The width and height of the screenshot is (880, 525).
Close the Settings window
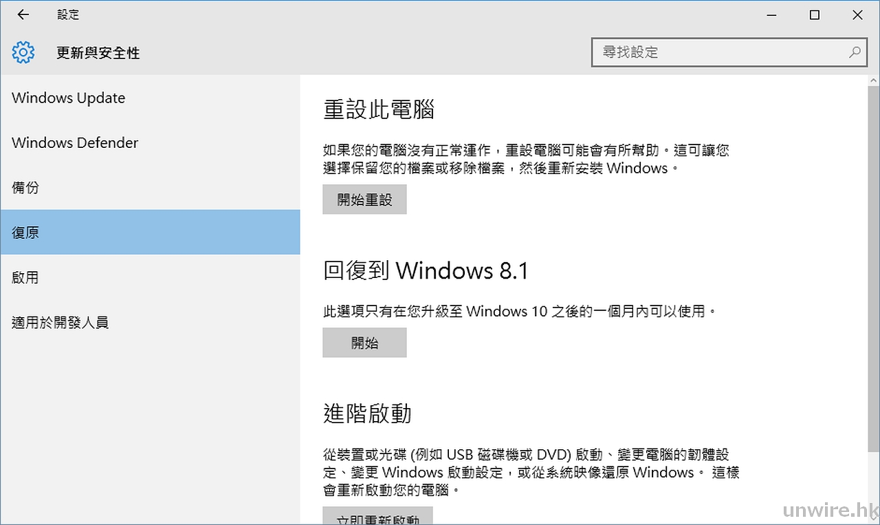pyautogui.click(x=857, y=15)
